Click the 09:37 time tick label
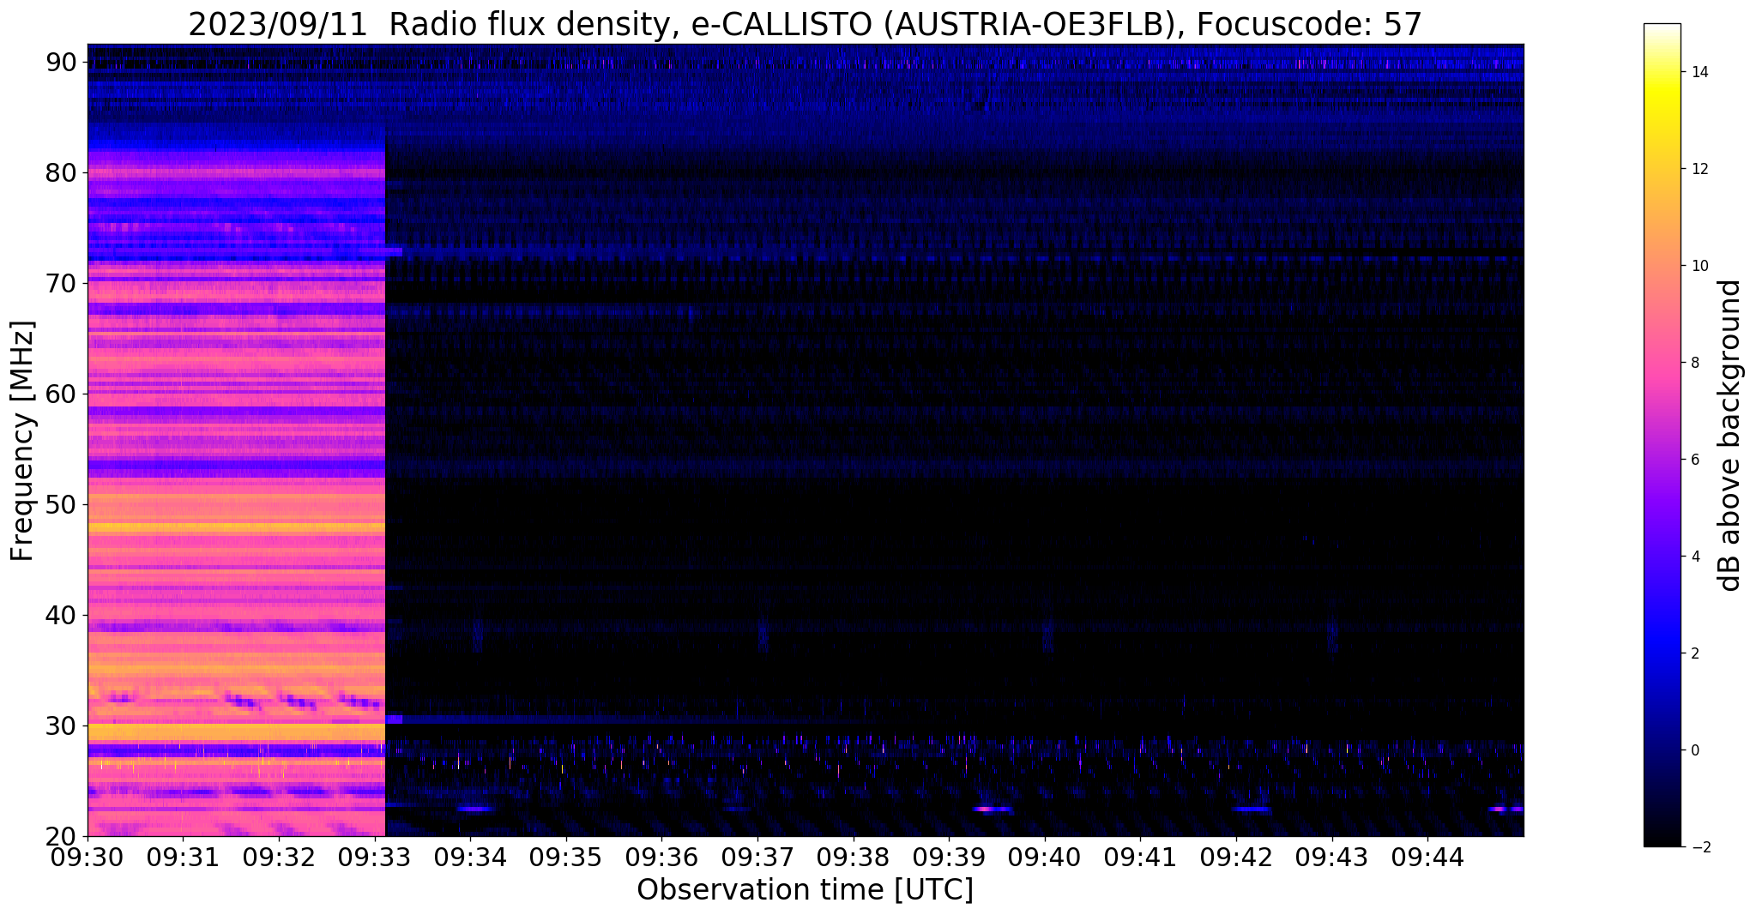Viewport: 1756px width, 915px height. (757, 856)
